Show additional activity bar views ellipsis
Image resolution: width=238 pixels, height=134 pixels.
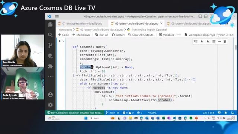point(51,76)
